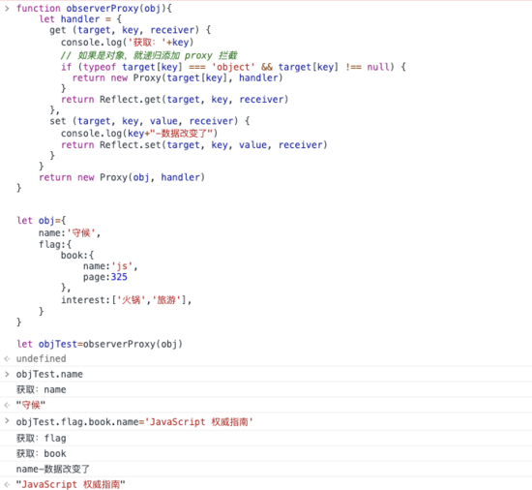Viewport: 532px width, 490px height.
Task: Click 'return Reflect.set(target, key, value, receiver)' line
Action: (194, 145)
